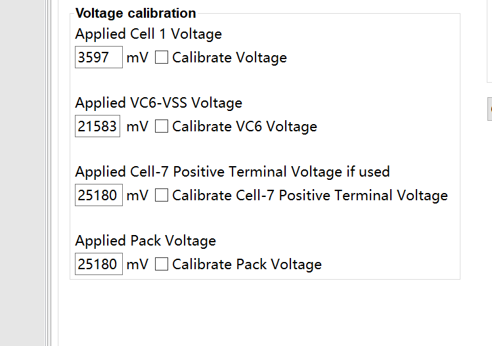Click the 'Calibrate VC6 Voltage' label text

click(x=244, y=127)
